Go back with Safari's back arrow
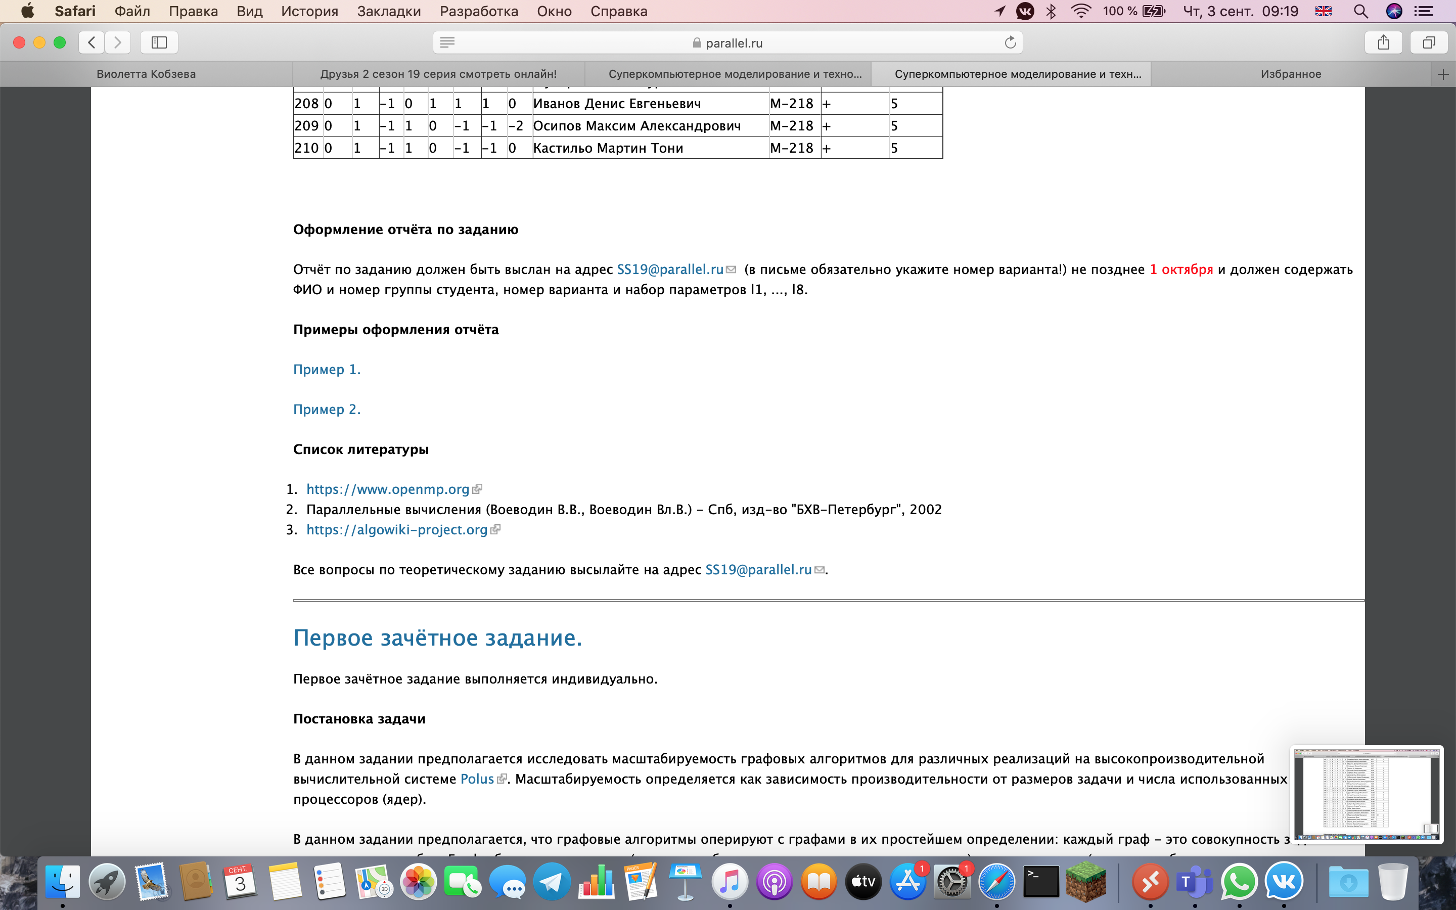Viewport: 1456px width, 910px height. pyautogui.click(x=92, y=42)
